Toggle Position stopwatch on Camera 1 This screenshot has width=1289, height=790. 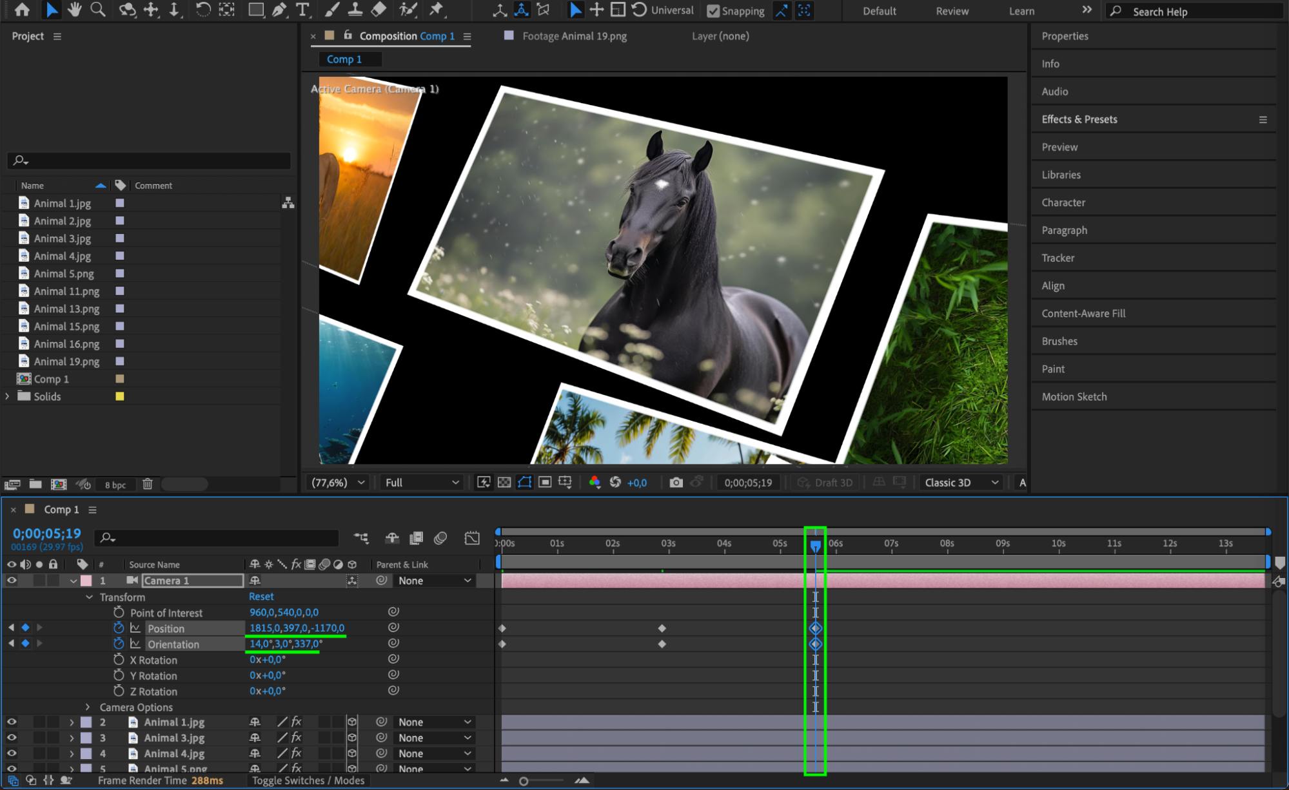[119, 628]
